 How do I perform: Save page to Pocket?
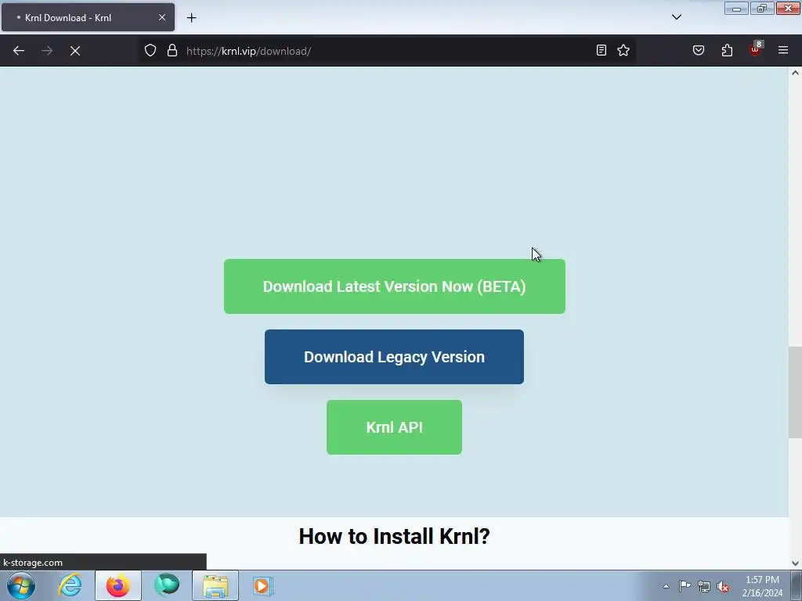click(x=699, y=50)
